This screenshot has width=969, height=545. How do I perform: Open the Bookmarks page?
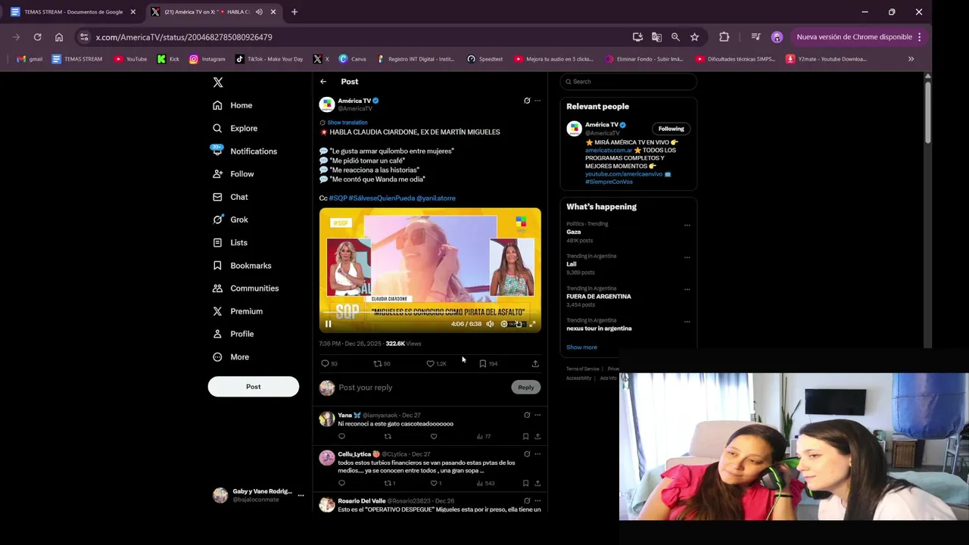click(241, 266)
